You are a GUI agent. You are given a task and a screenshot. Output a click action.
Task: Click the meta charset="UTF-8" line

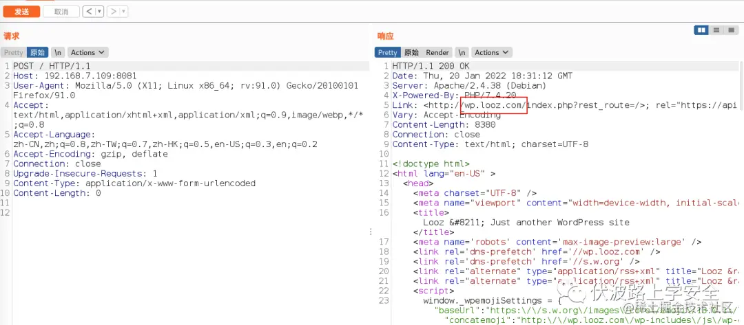475,193
